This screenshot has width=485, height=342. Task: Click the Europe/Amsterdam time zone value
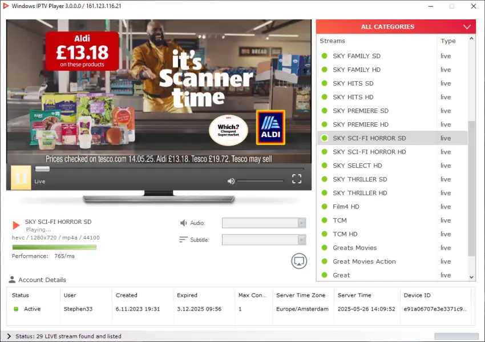click(302, 309)
